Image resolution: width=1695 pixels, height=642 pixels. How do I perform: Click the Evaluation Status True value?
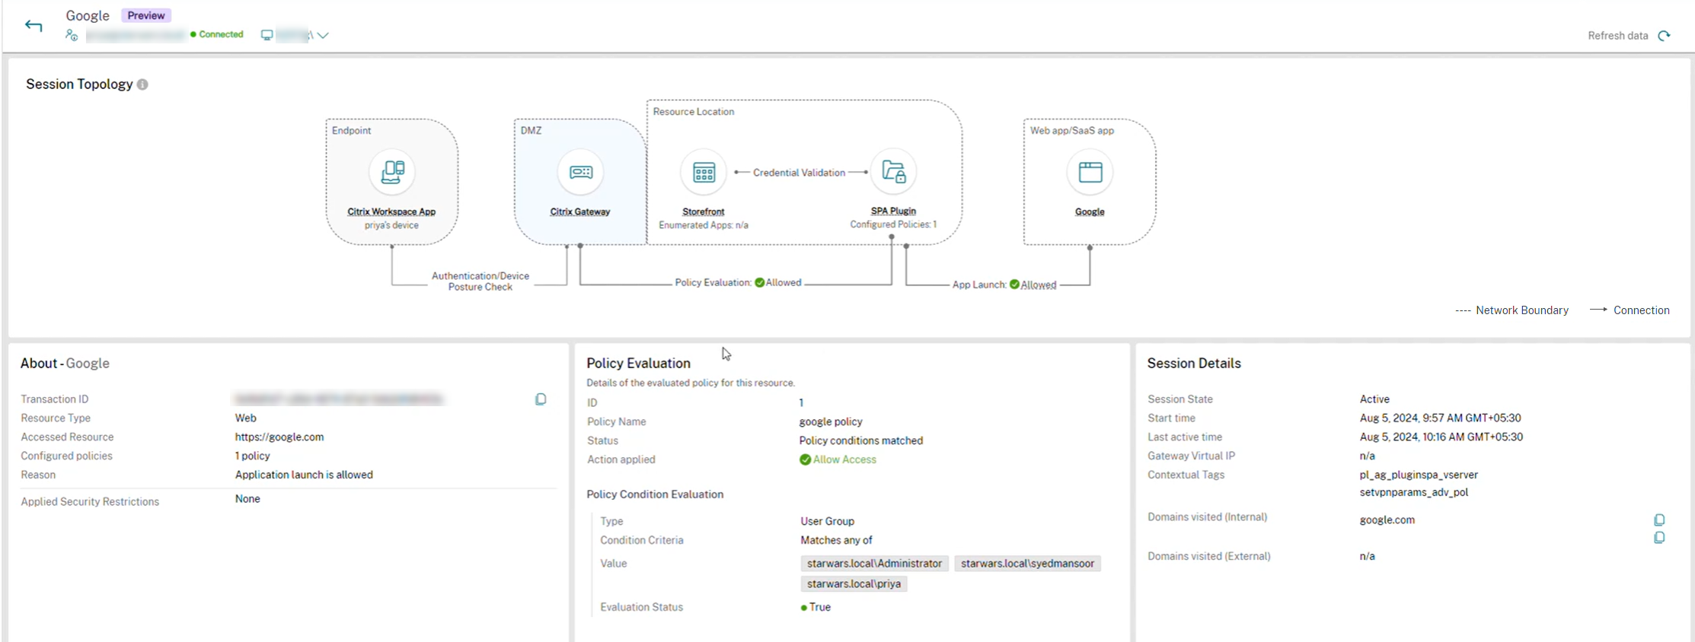(816, 607)
